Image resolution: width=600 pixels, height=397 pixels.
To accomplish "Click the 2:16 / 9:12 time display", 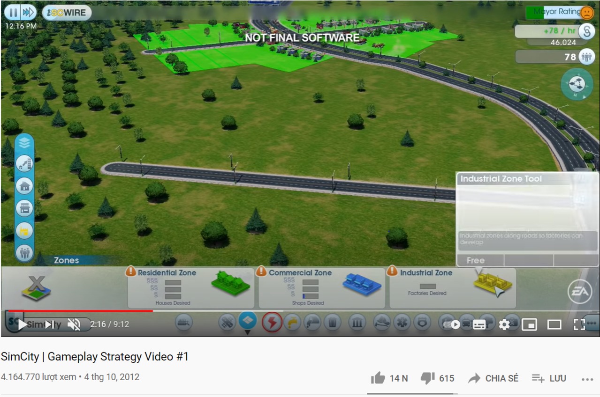I will (110, 324).
